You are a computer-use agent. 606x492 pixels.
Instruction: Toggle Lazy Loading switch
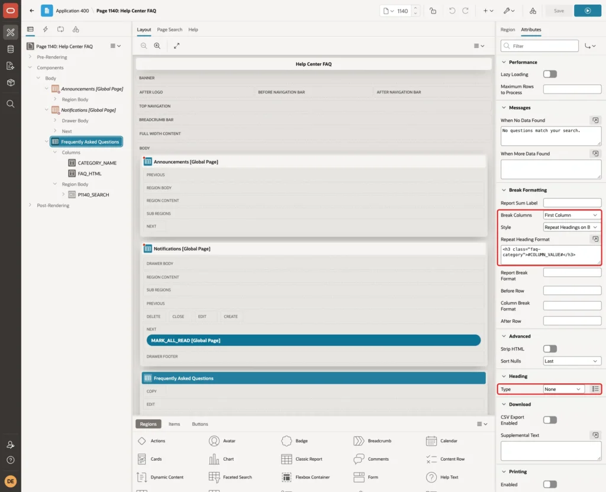550,74
